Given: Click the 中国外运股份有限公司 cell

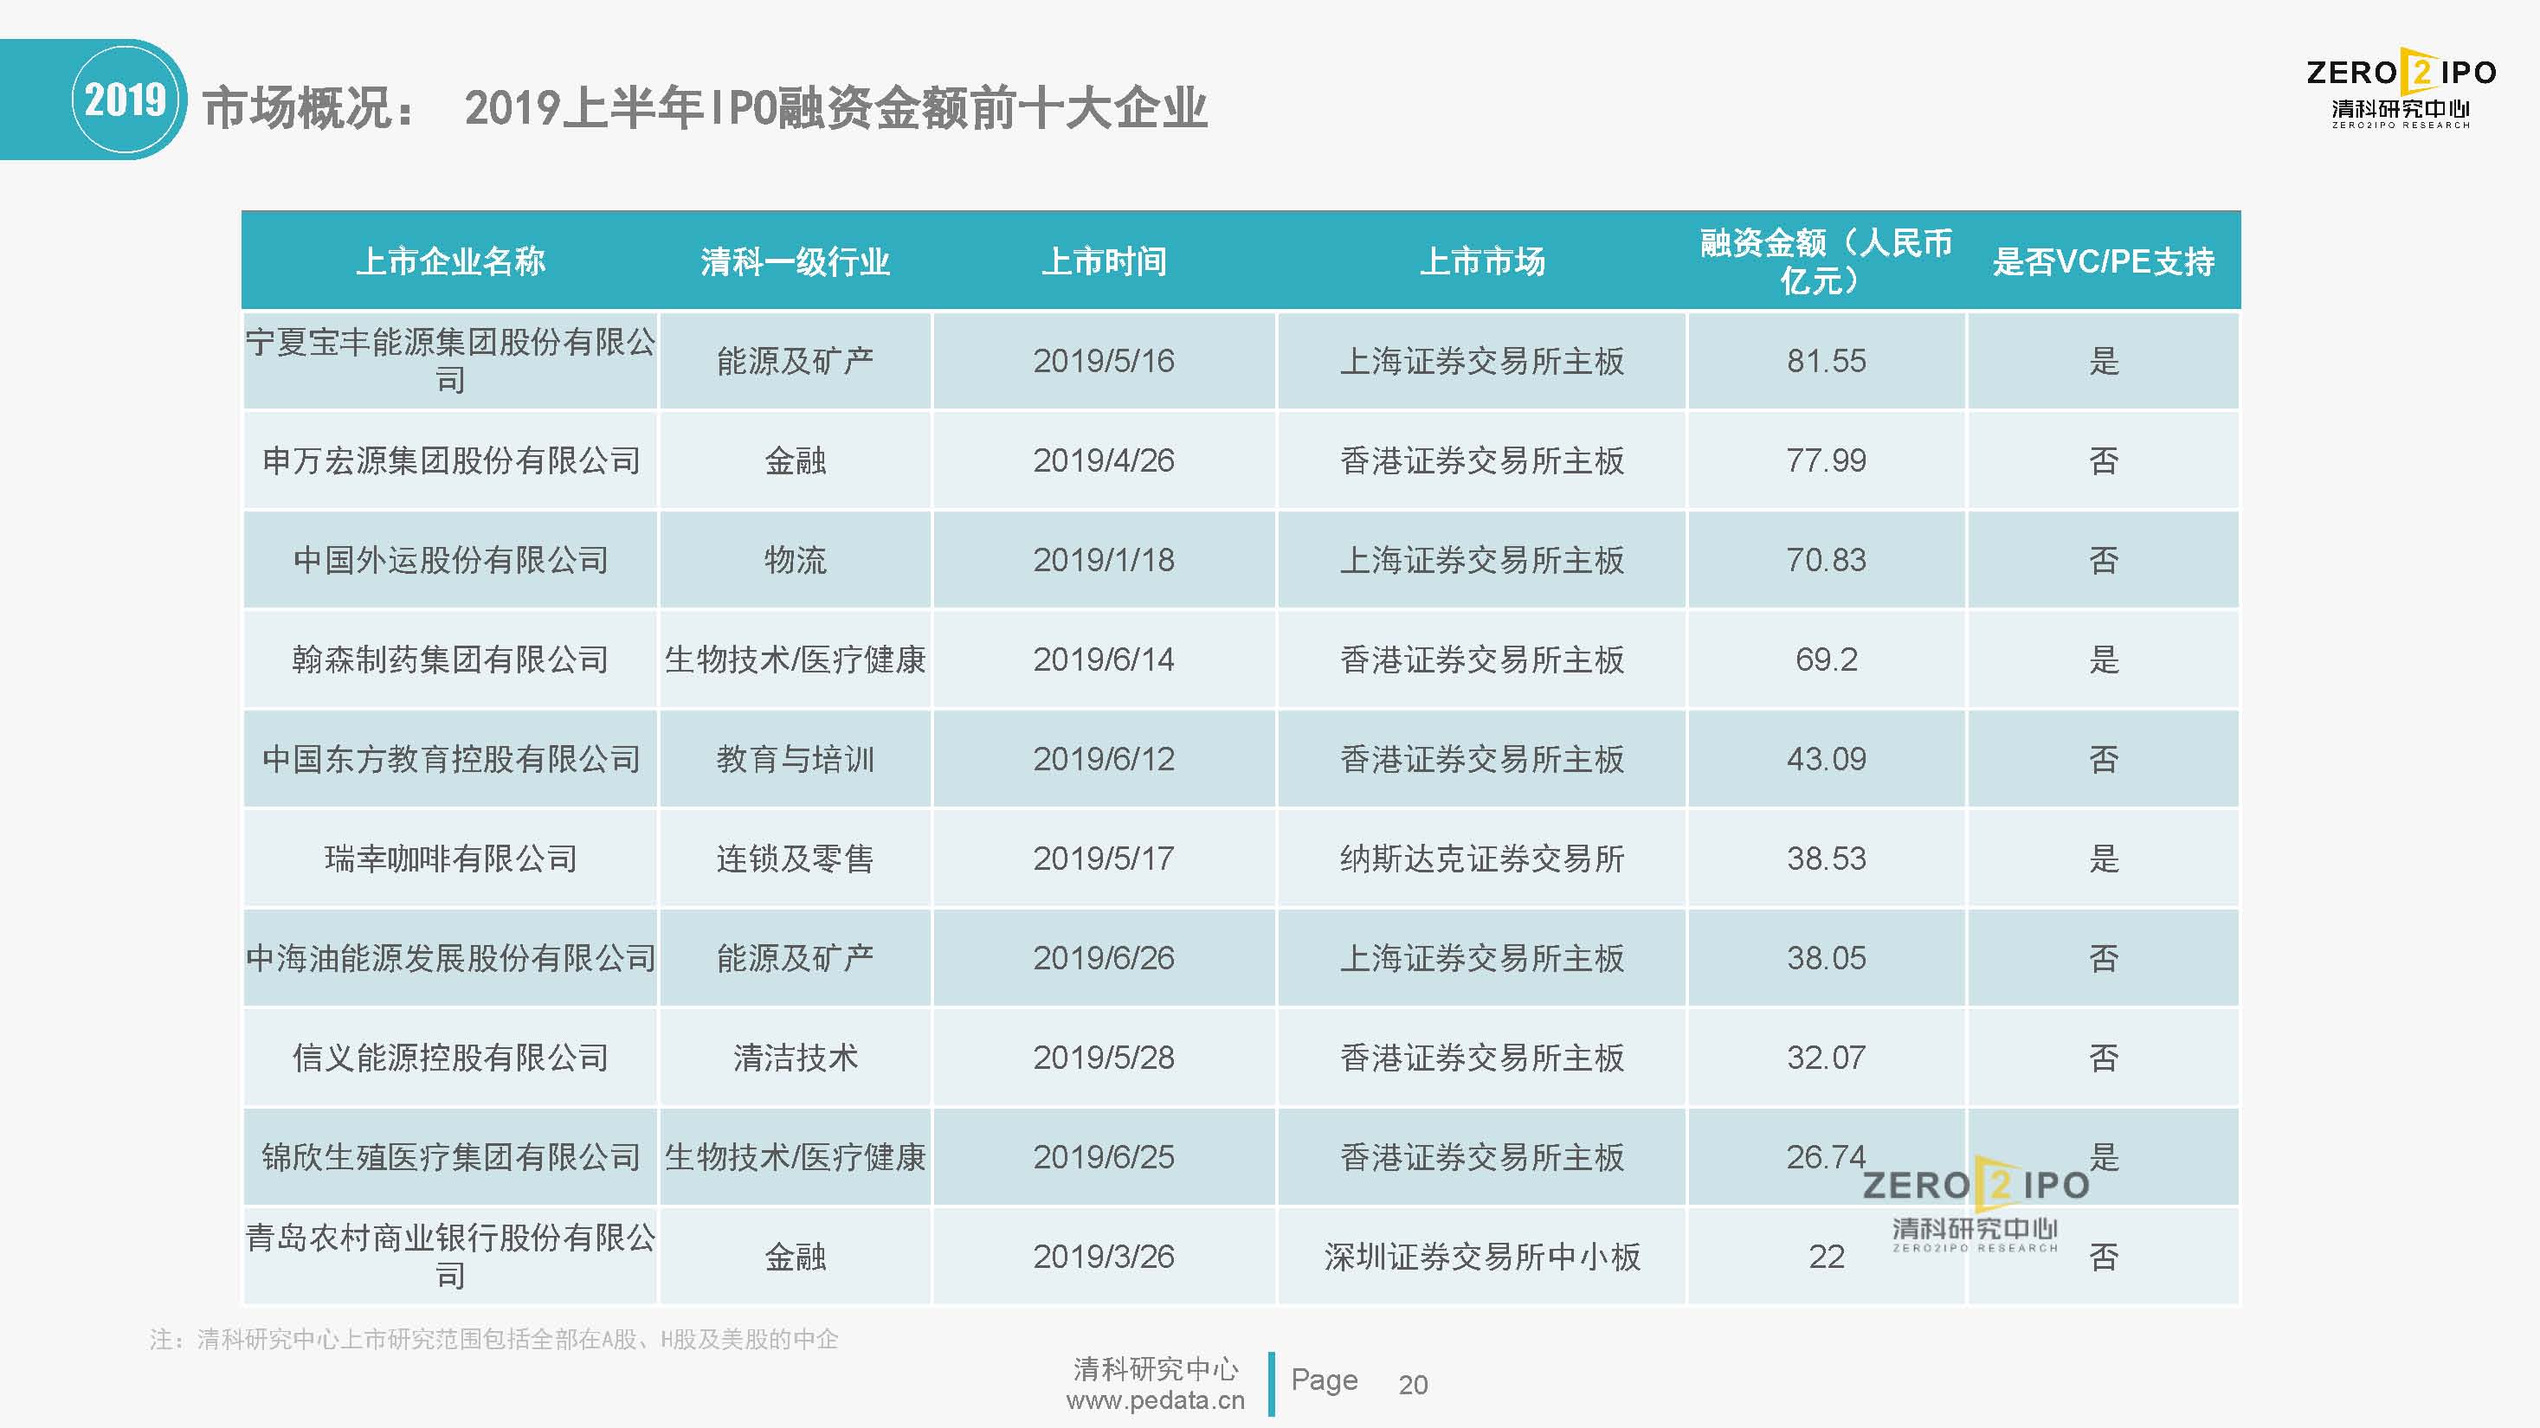Looking at the screenshot, I should (x=451, y=560).
